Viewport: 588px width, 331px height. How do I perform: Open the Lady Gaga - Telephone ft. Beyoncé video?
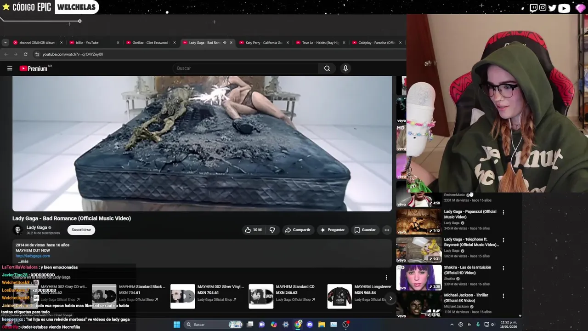click(x=471, y=242)
